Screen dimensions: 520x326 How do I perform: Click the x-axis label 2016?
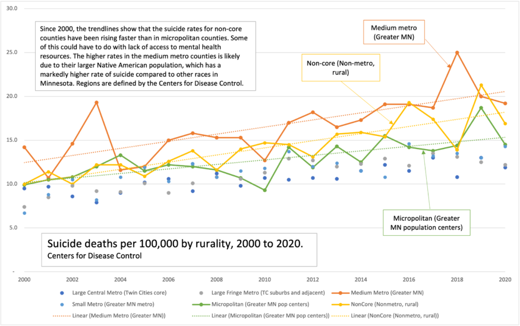409,280
